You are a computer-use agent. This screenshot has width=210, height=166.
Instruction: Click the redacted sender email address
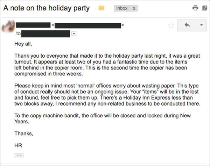[87, 25]
